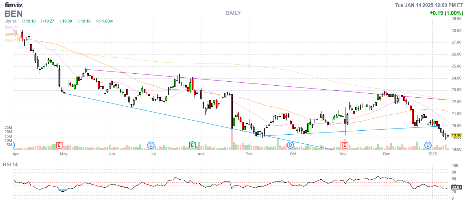
Task: Toggle the SMA 20 overlay label
Action: click(12, 28)
